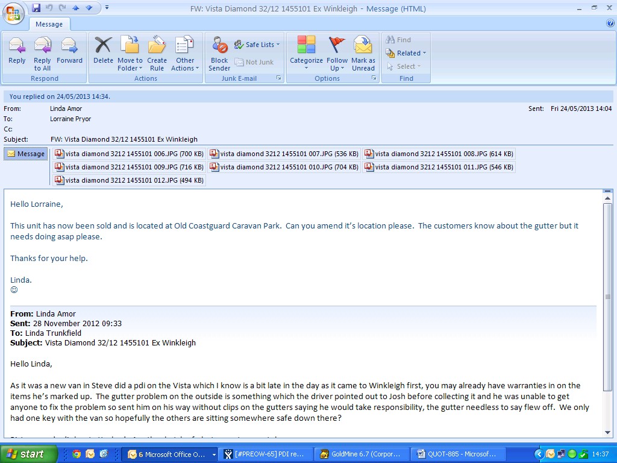Open Categorize color menu
Screen dimensions: 617x463
pos(306,54)
